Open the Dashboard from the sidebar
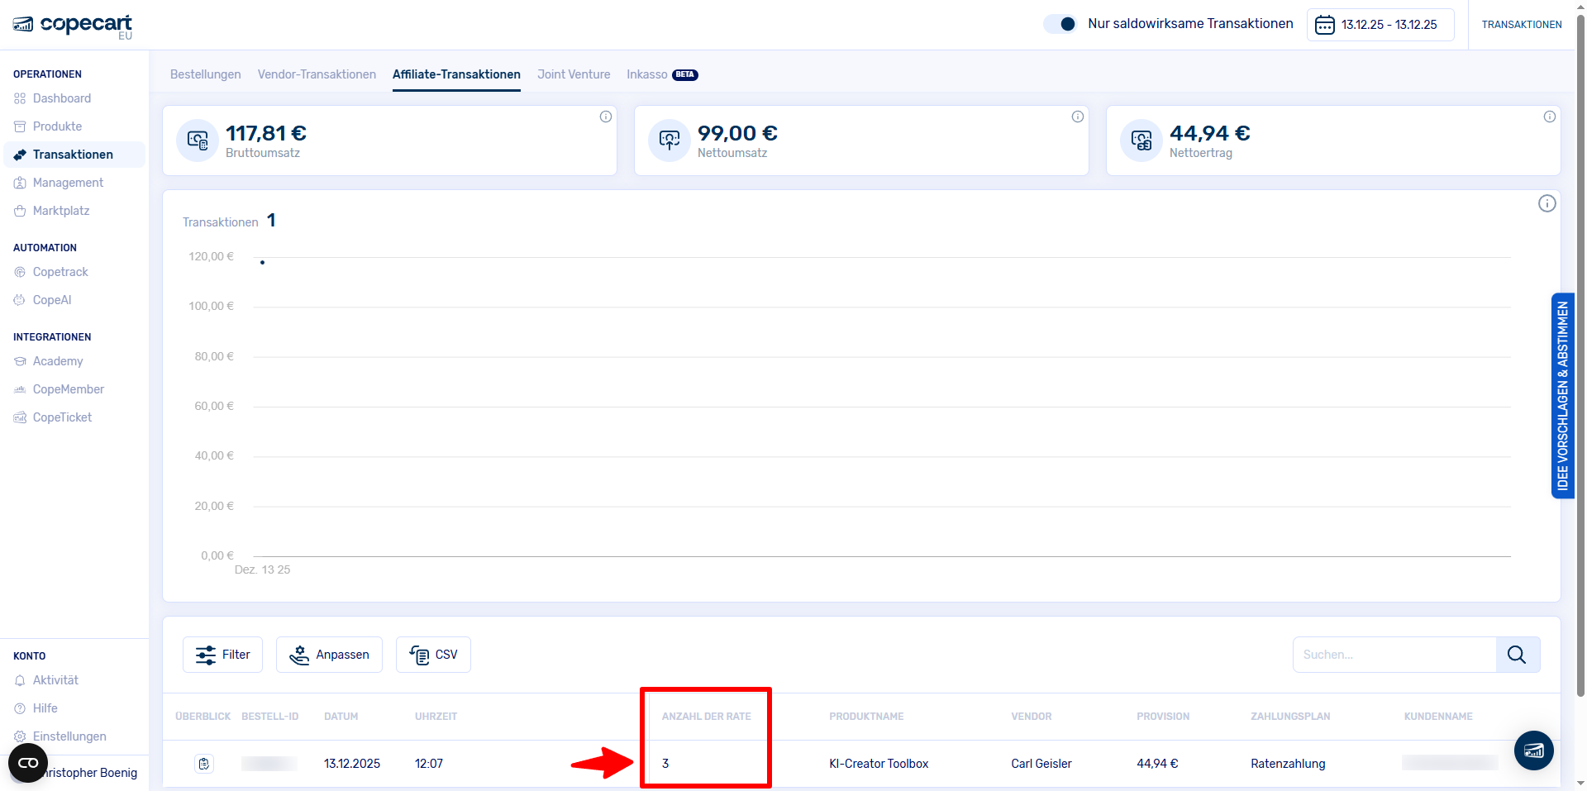This screenshot has height=791, width=1587. point(62,98)
